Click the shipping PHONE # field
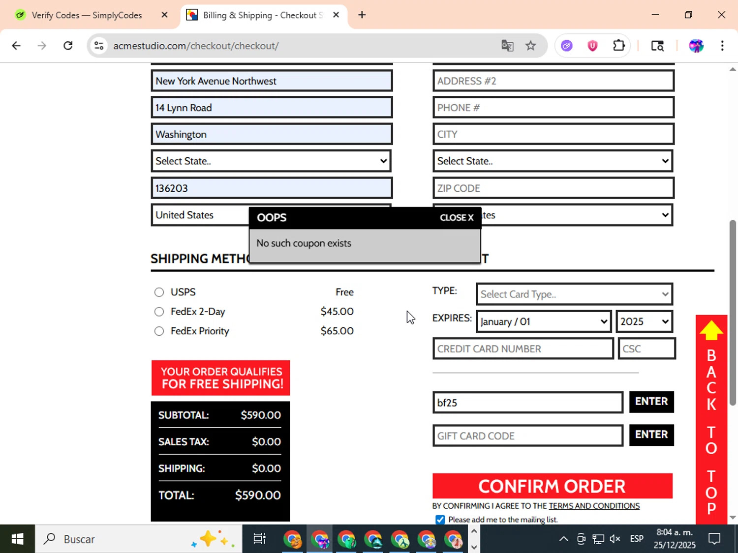Screen dimensions: 738x553 553,107
